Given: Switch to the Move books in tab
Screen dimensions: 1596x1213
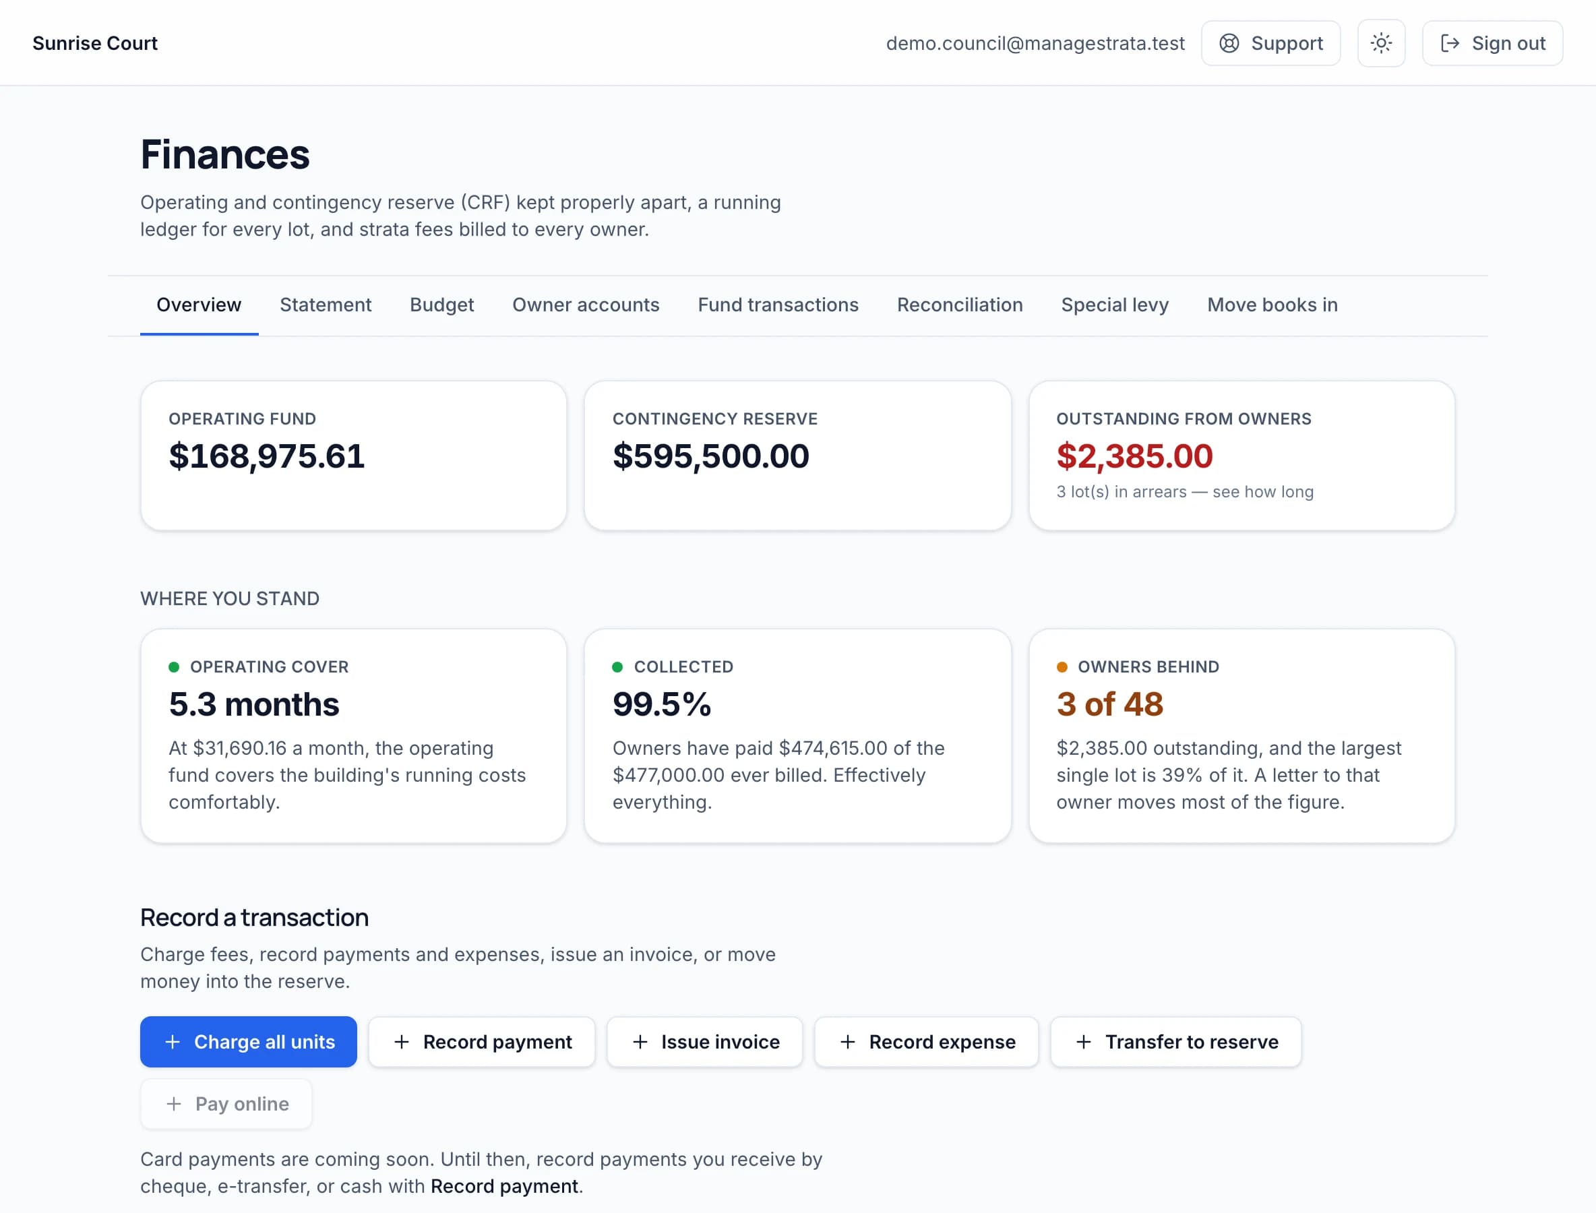Looking at the screenshot, I should tap(1272, 305).
